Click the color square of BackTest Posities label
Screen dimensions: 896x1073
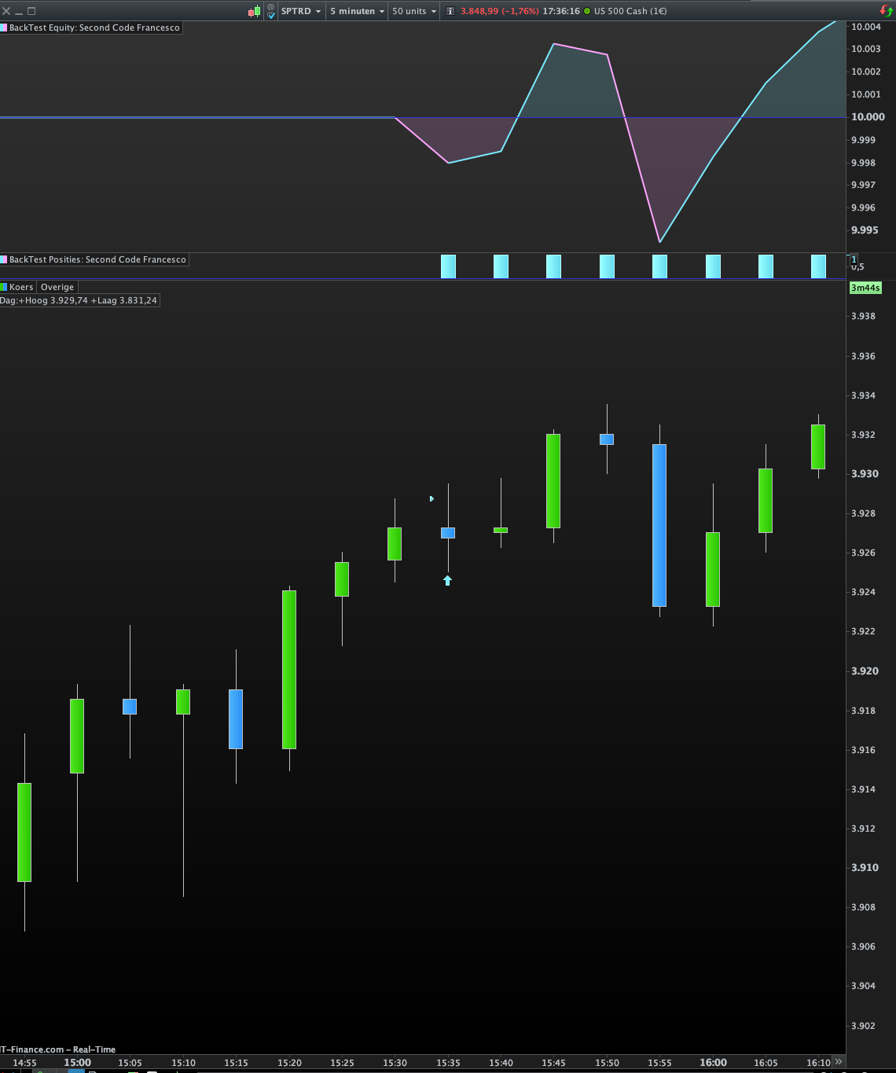click(3, 259)
